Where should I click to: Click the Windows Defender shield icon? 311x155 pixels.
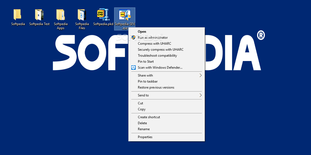point(133,68)
